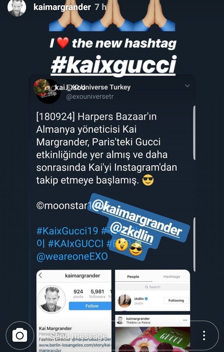224x352 pixels.
Task: Tap the #kaixgucci hashtag sticker
Action: [x=114, y=65]
